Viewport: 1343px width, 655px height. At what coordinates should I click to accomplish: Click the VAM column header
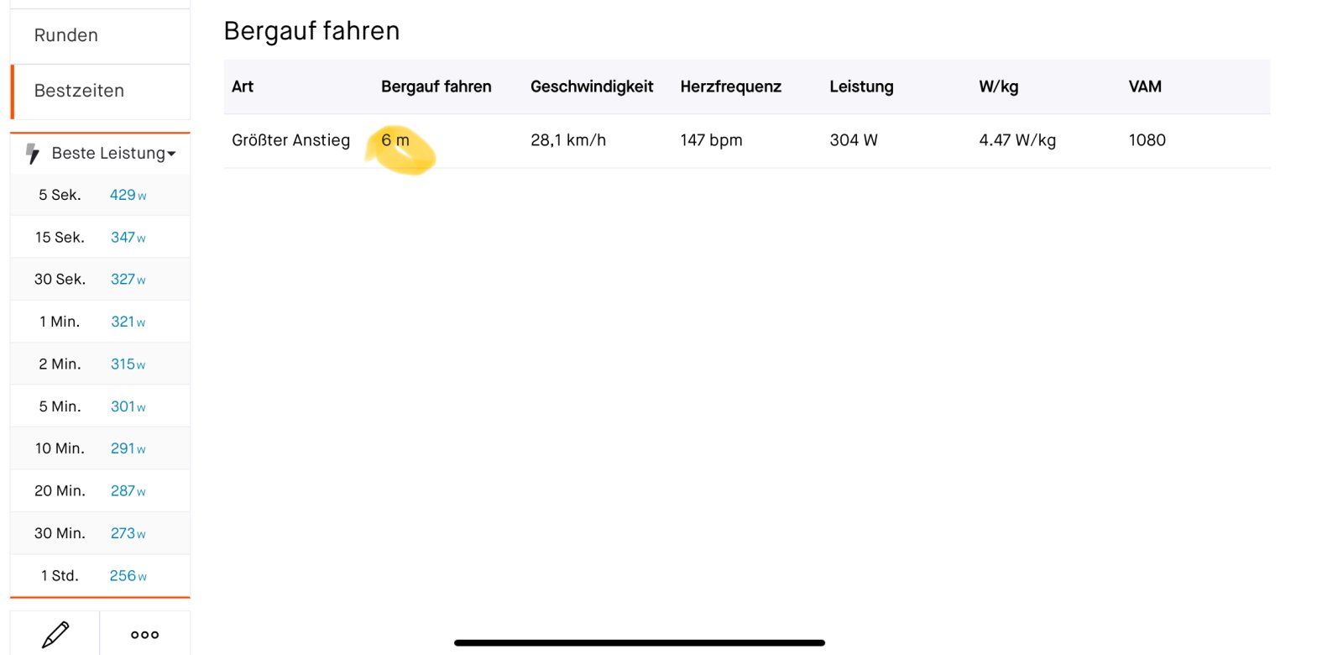click(1145, 86)
